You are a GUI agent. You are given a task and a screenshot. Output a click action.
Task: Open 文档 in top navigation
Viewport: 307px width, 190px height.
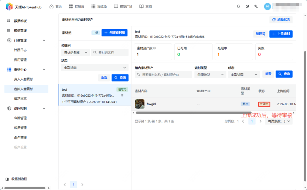146,6
